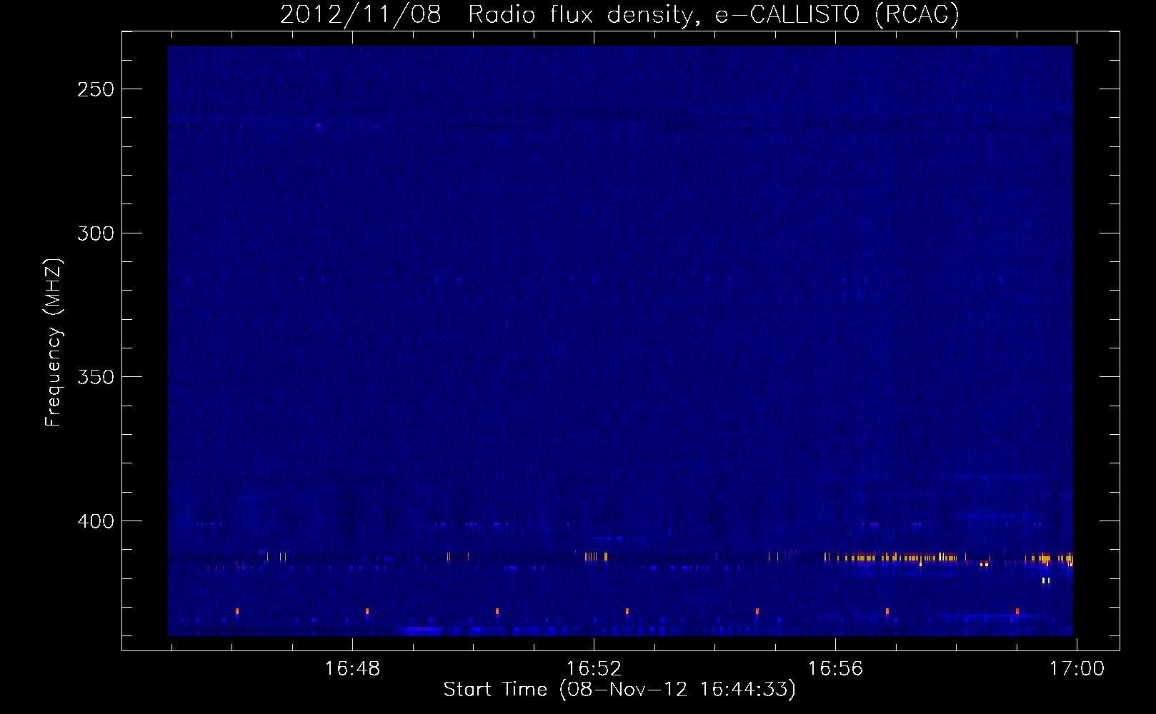Click the 300 frequency tick label
This screenshot has width=1156, height=714.
[96, 233]
